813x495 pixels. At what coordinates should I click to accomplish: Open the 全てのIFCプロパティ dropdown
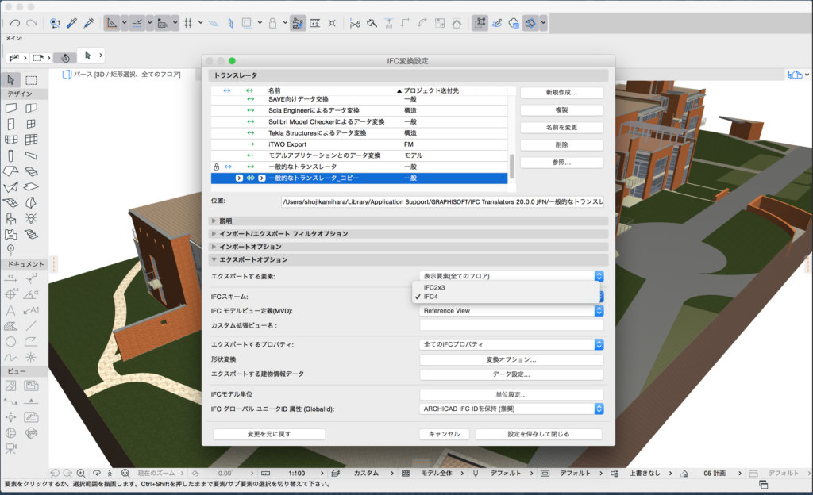[x=511, y=344]
